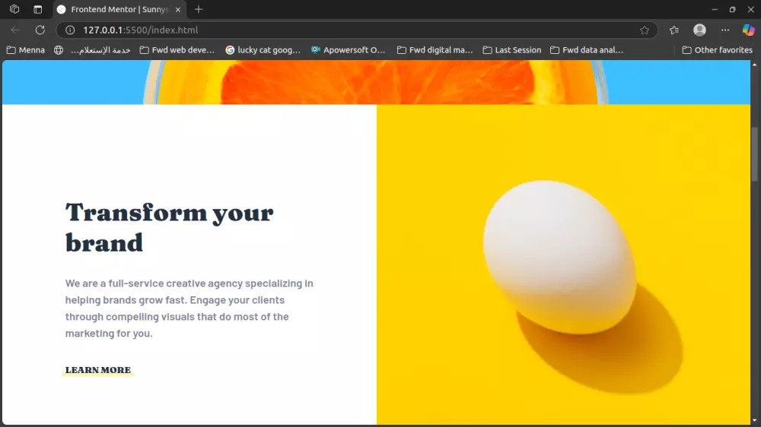Image resolution: width=761 pixels, height=427 pixels.
Task: Select the Frontend Mentor | Sunnyside tab
Action: point(119,9)
